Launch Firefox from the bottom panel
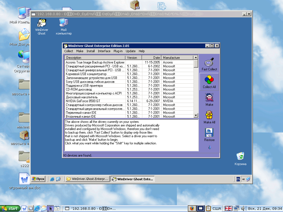The width and height of the screenshot is (283, 212). (192, 208)
